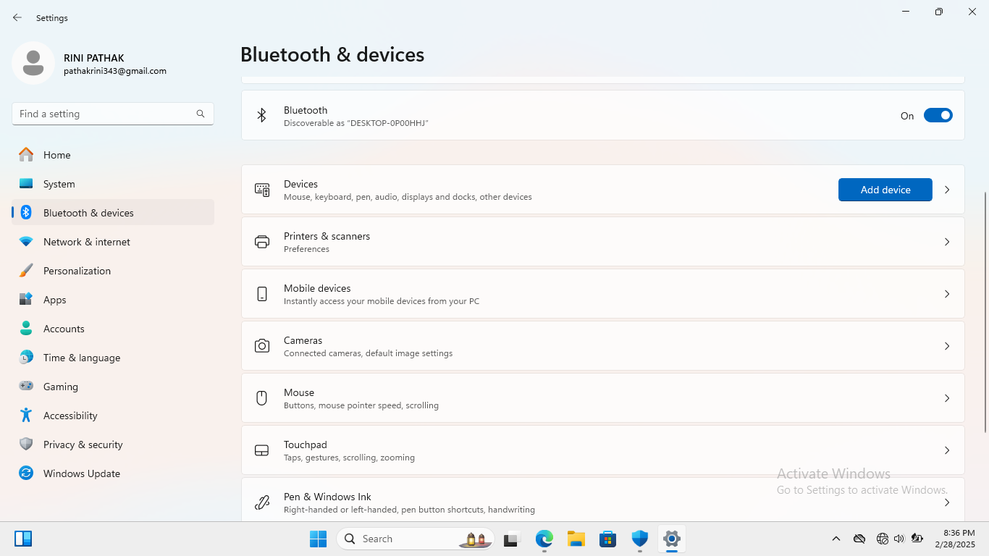Click the Mobile devices phone icon
Image resolution: width=989 pixels, height=556 pixels.
(262, 294)
